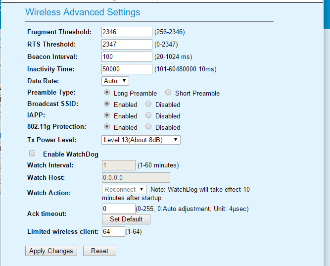Tick the Enable WatchDog checkbox
This screenshot has width=330, height=266.
[x=32, y=153]
